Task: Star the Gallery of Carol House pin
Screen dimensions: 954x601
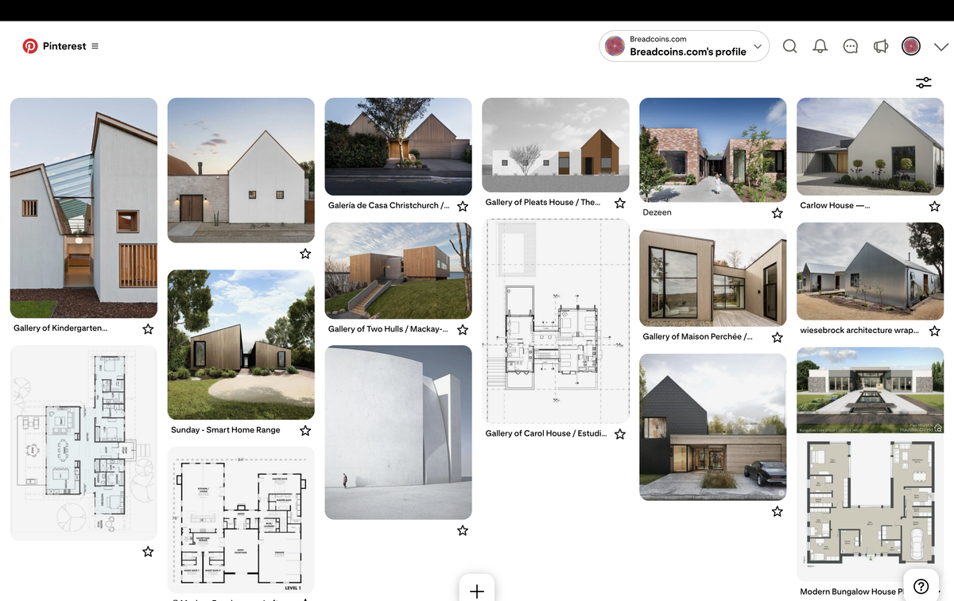Action: point(620,434)
